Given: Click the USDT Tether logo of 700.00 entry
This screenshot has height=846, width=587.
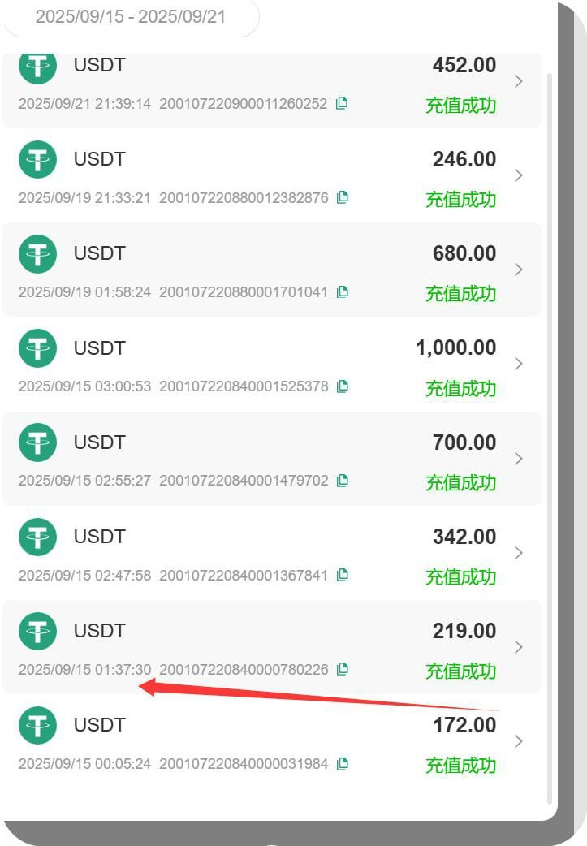Looking at the screenshot, I should point(38,442).
